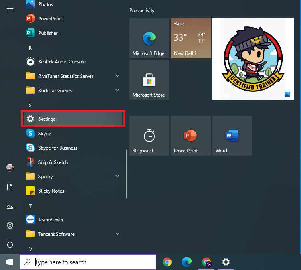
Task: Expand the Speccy folder chevron
Action: coord(117,176)
